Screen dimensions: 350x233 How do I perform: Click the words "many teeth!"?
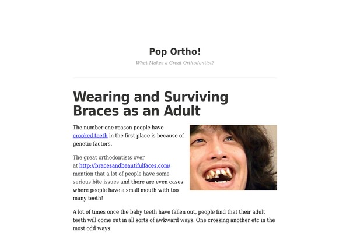click(88, 198)
